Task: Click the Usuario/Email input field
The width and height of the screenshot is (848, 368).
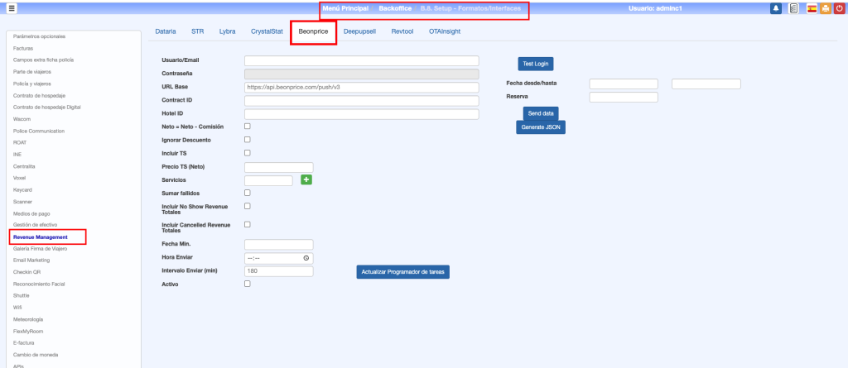Action: point(362,60)
